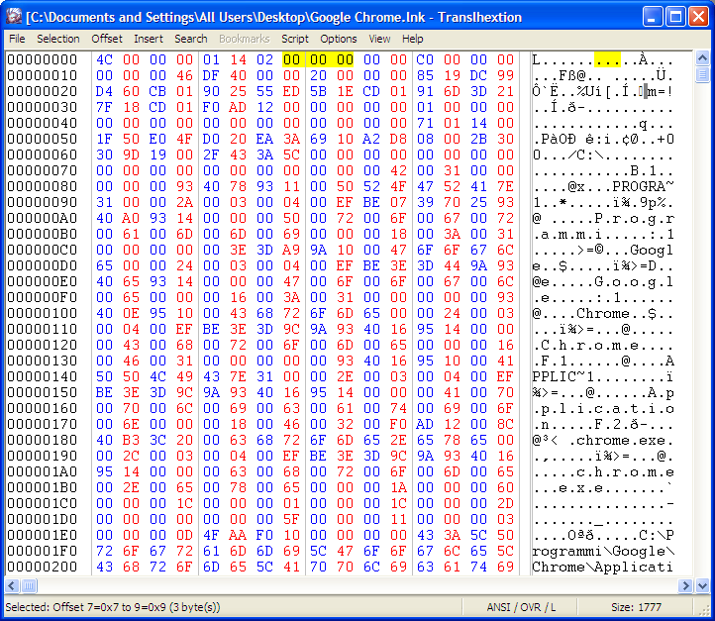Image resolution: width=715 pixels, height=621 pixels.
Task: Click the offset label 000001E0
Action: (x=42, y=535)
